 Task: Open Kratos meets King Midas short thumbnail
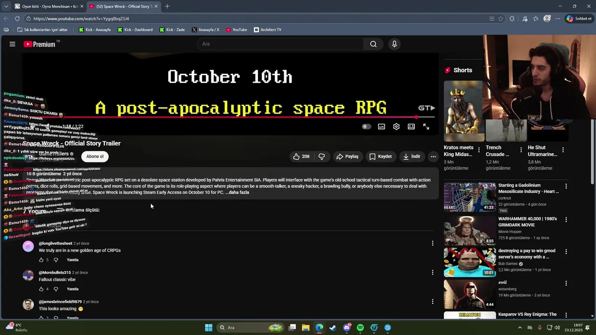click(x=463, y=111)
